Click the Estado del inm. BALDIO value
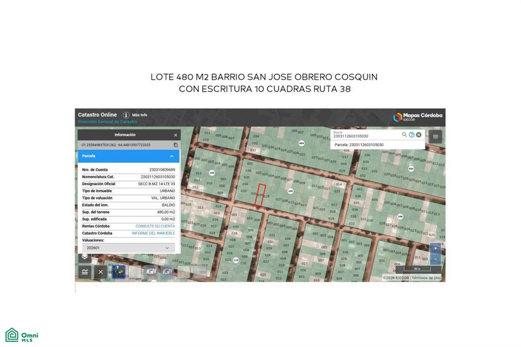Image resolution: width=521 pixels, height=347 pixels. (x=168, y=205)
